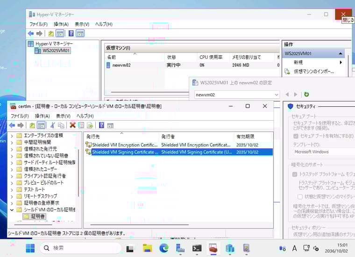Collapse the WS2025VM01 actions header
Screen dimensions: 355x257
point(341,54)
